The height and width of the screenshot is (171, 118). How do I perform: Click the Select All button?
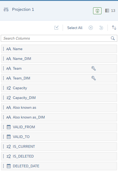point(75,28)
